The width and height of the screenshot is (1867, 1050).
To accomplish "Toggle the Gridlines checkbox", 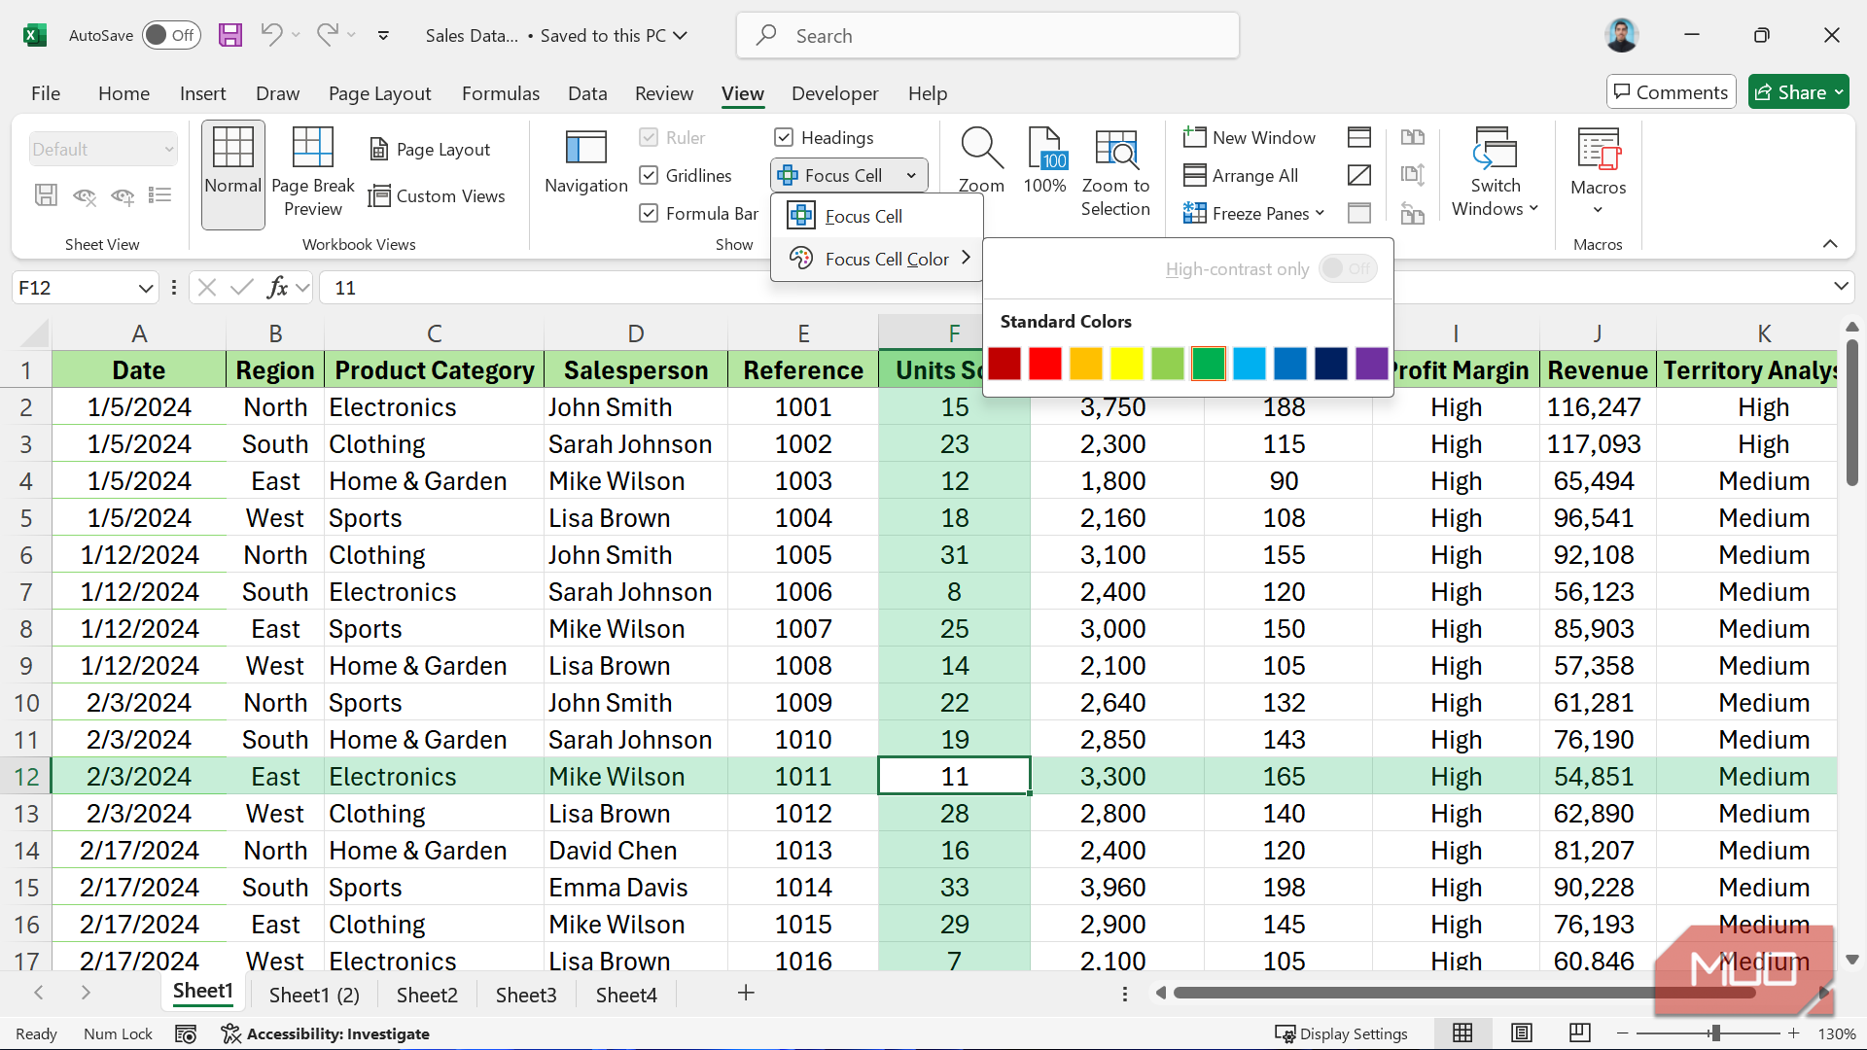I will coord(649,176).
